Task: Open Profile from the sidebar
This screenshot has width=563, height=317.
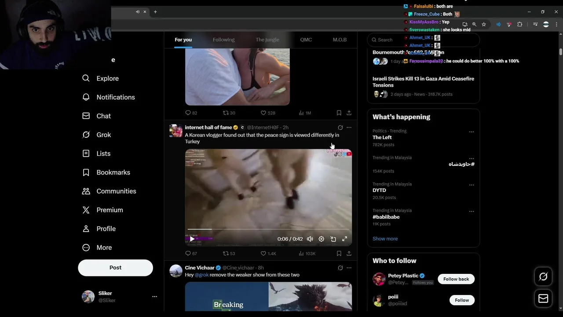Action: 99,229
